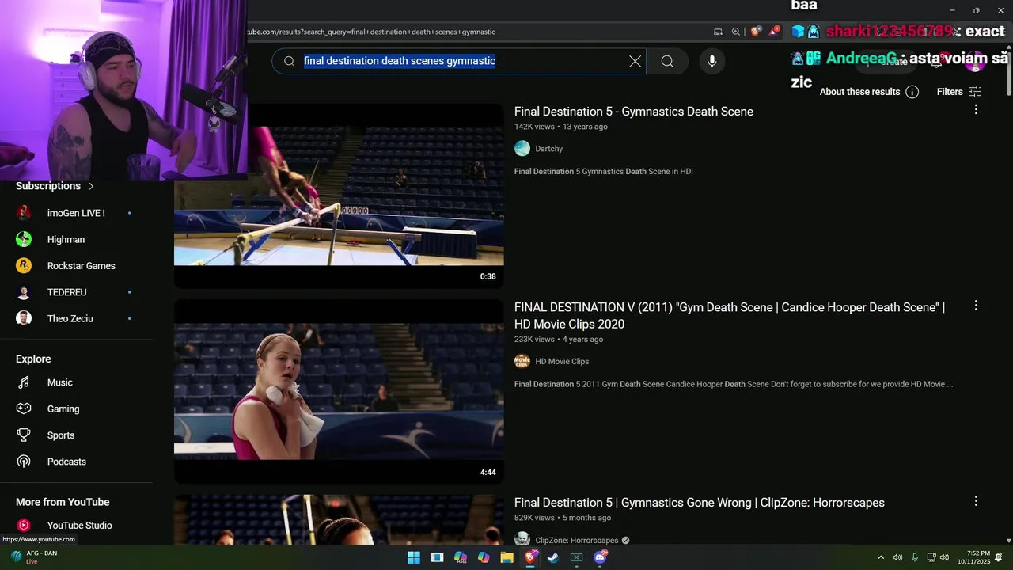
Task: Open File Explorer from the taskbar
Action: (506, 557)
